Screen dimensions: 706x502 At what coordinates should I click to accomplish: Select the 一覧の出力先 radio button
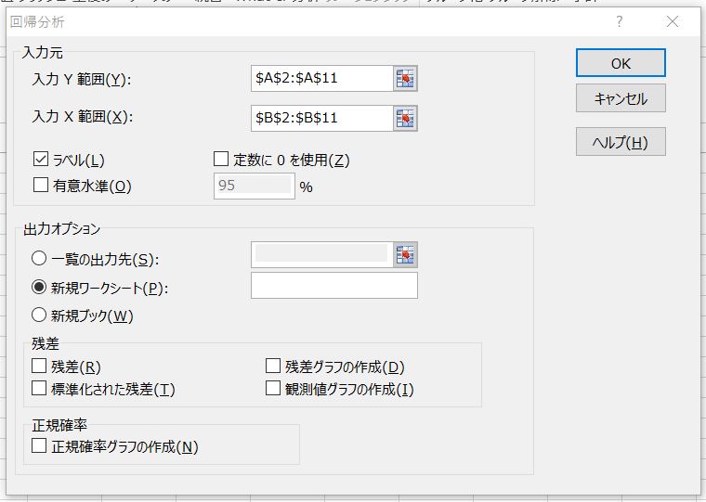(x=40, y=259)
